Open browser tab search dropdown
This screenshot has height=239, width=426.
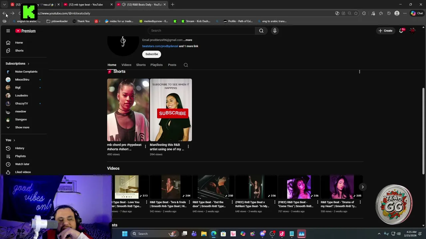coord(4,4)
